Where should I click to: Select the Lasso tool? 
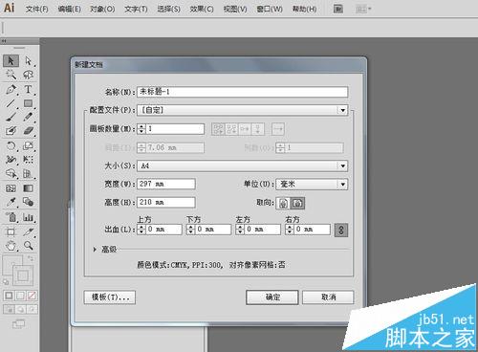pos(29,75)
